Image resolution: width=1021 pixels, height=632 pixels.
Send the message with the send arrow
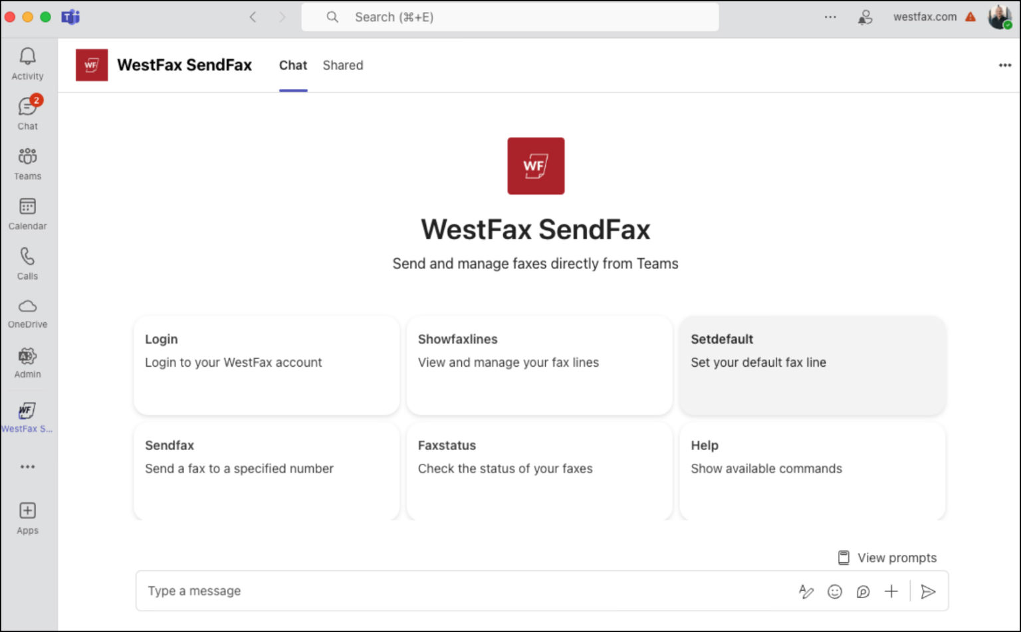coord(929,591)
